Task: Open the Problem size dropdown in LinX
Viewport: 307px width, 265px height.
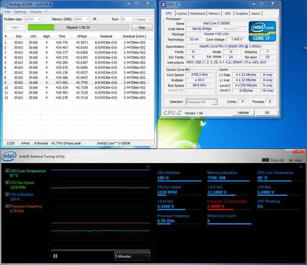Action: (33, 19)
